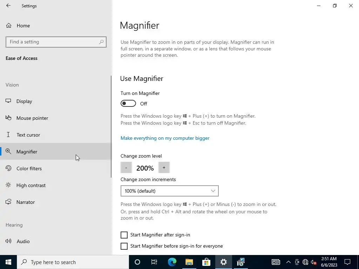Screen dimensions: 359x269
Task: Open the Windows Start menu
Action: tap(8, 262)
